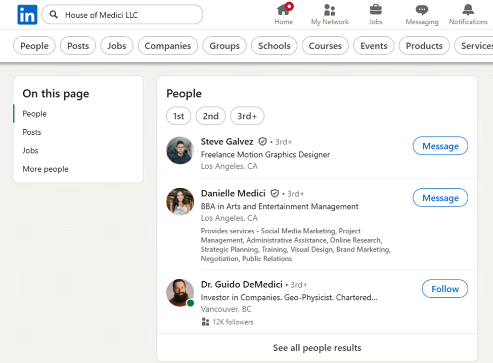
Task: Toggle the 2nd connections filter
Action: [x=210, y=116]
